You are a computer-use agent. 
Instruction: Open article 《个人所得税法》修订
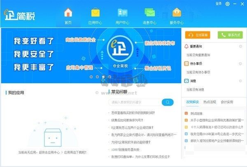point(217,127)
